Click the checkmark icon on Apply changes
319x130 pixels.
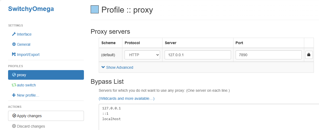(x=14, y=116)
